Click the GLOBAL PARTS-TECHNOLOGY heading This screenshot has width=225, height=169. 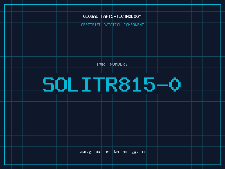tap(112, 16)
